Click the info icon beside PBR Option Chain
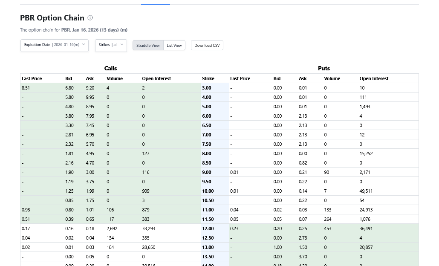 point(90,18)
